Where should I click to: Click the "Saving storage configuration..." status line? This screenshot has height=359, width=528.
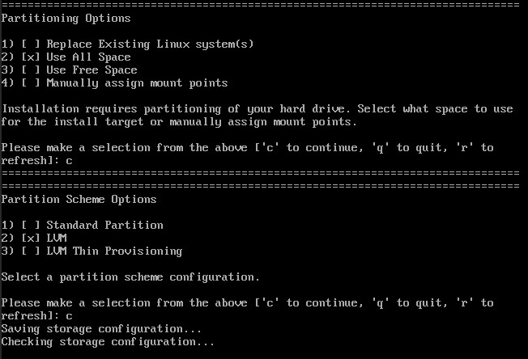tap(101, 328)
